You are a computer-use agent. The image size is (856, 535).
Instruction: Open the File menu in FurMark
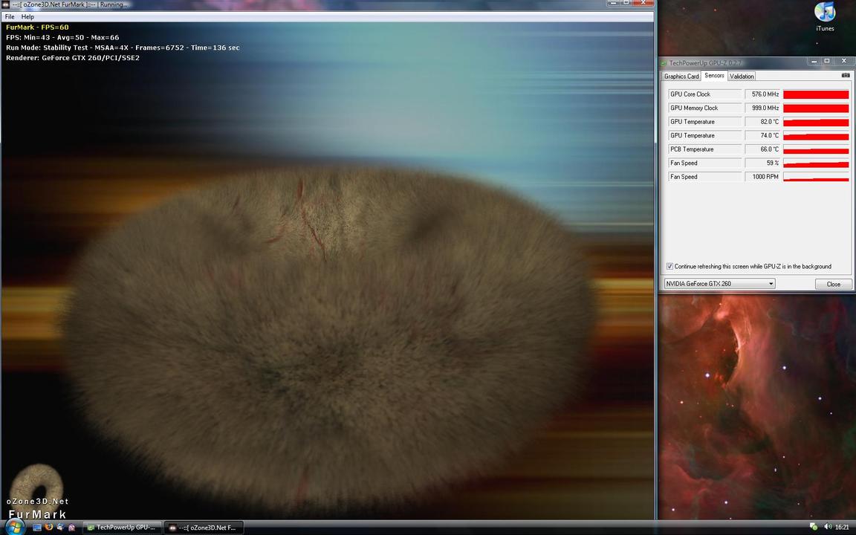[x=10, y=17]
